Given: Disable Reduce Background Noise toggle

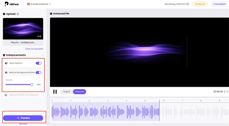Looking at the screenshot, I should point(38,73).
